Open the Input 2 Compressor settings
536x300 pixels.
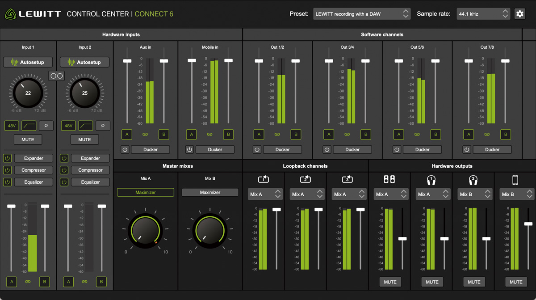90,170
